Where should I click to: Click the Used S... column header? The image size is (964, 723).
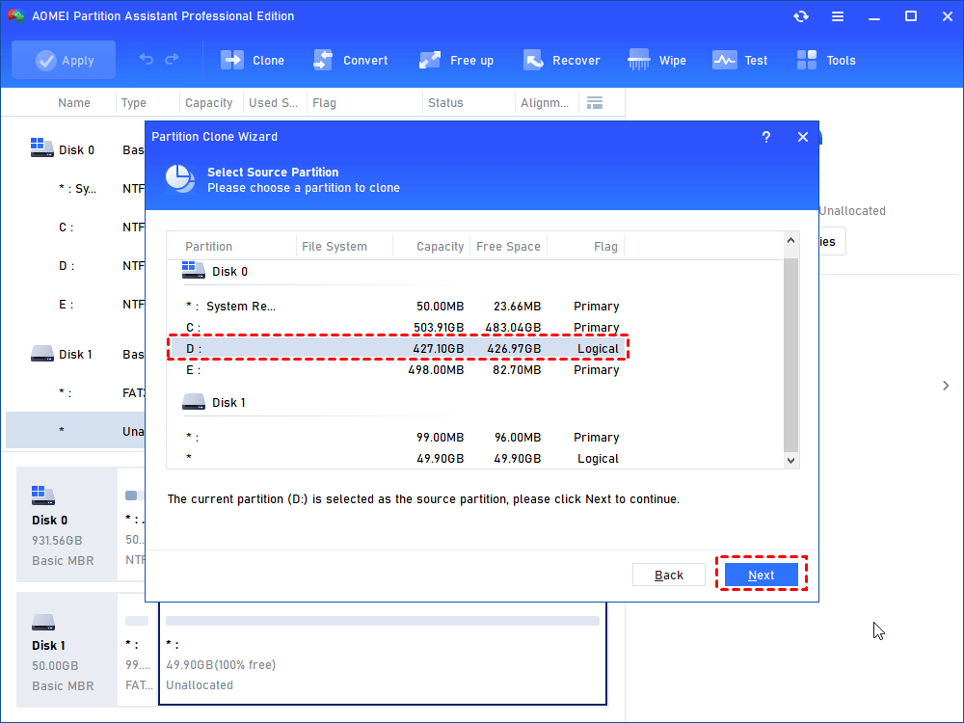274,103
